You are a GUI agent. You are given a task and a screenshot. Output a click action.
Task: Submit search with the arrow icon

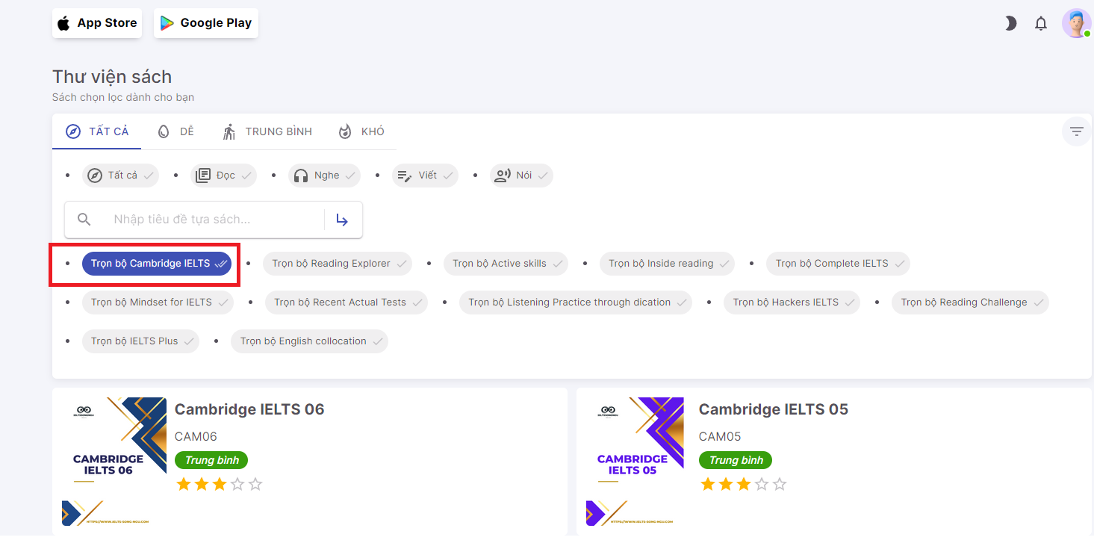click(342, 220)
